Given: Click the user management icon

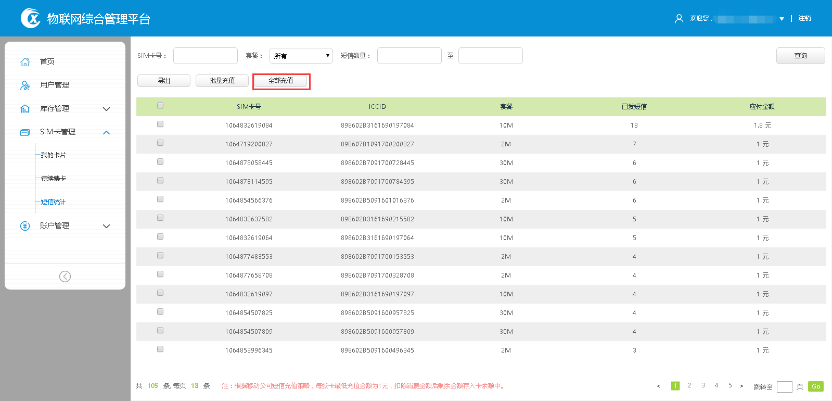Looking at the screenshot, I should coord(25,85).
